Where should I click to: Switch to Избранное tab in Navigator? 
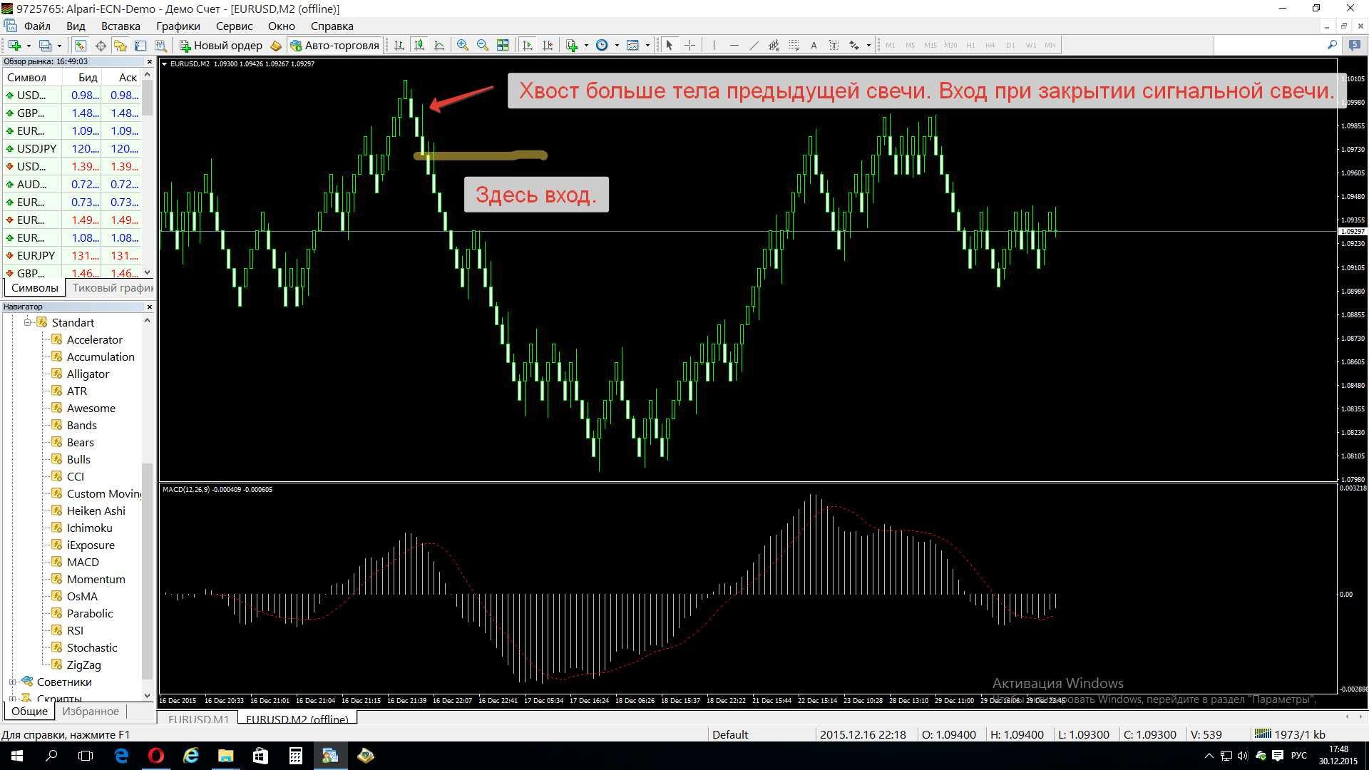point(91,711)
